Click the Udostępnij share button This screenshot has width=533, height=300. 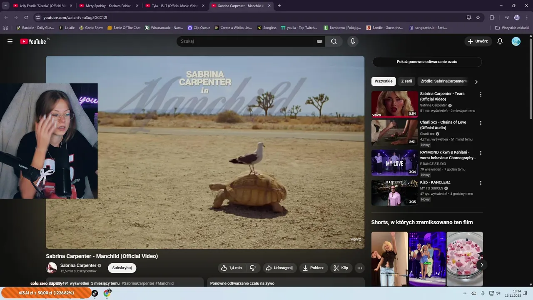coord(279,268)
